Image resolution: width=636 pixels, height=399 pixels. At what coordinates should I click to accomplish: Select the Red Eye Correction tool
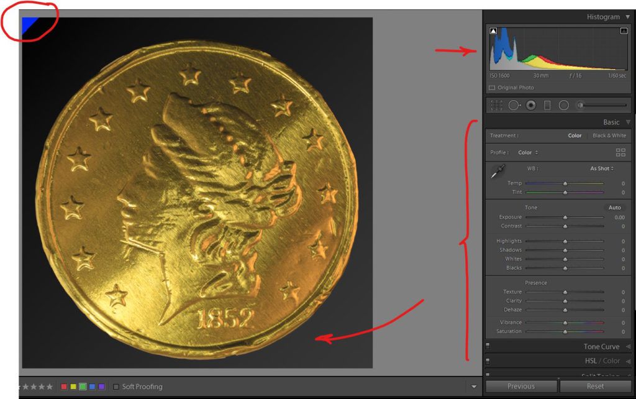[x=531, y=105]
